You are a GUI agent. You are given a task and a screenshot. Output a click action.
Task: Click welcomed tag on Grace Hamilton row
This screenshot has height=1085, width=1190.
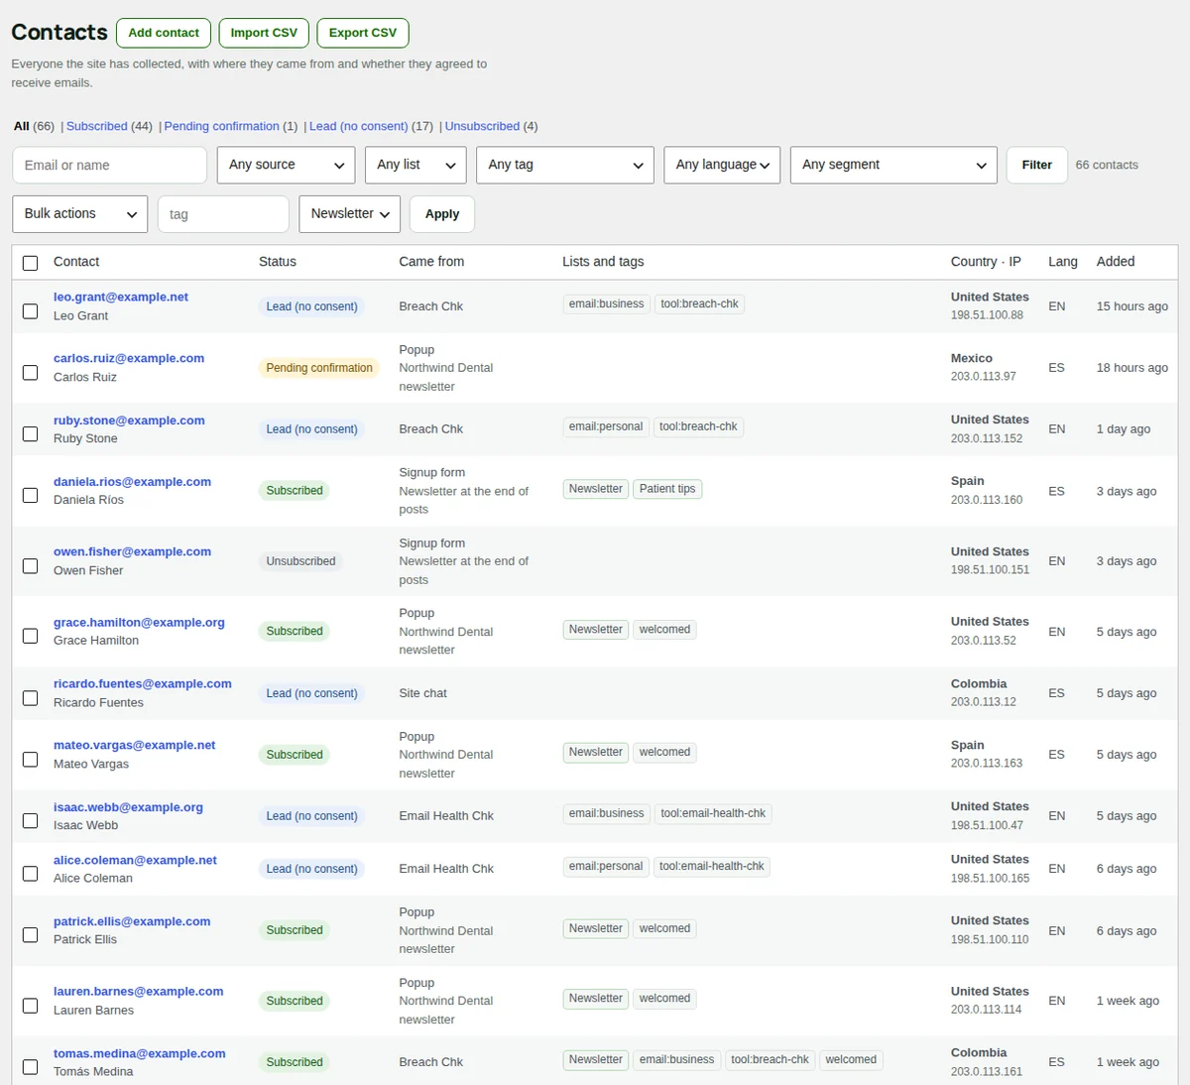pyautogui.click(x=664, y=630)
